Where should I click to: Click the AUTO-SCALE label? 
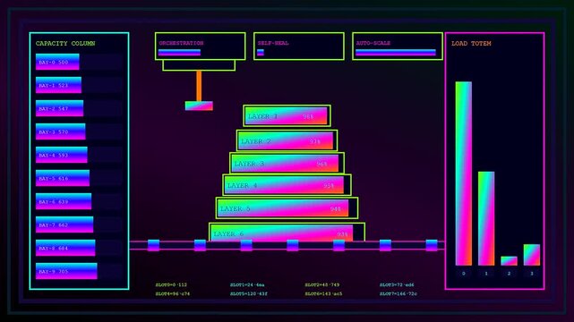[x=373, y=43]
